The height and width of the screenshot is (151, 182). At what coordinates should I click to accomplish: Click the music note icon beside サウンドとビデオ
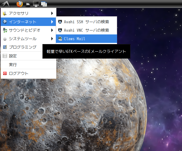click(x=5, y=30)
